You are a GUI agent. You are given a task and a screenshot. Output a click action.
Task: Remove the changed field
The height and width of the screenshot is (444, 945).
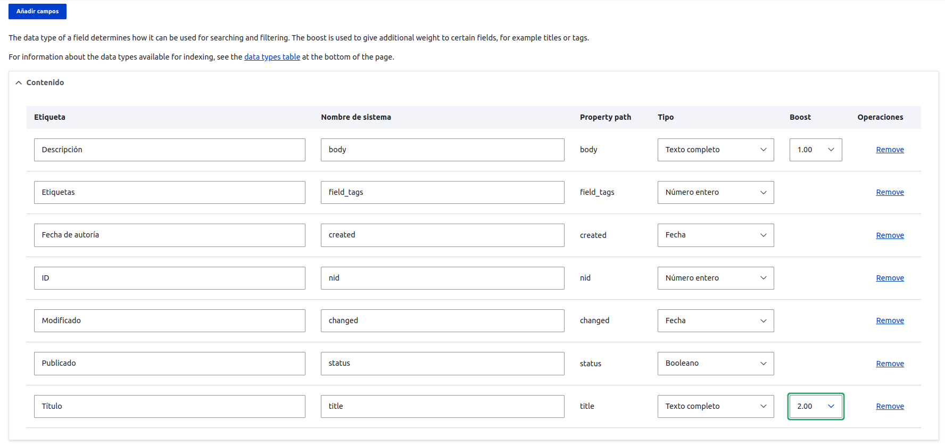(x=890, y=320)
